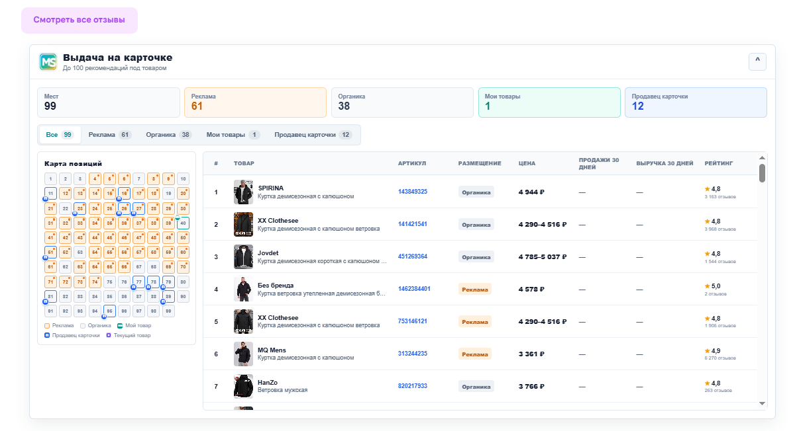Click the Реклама badge in the MQ Mens row

(475, 354)
